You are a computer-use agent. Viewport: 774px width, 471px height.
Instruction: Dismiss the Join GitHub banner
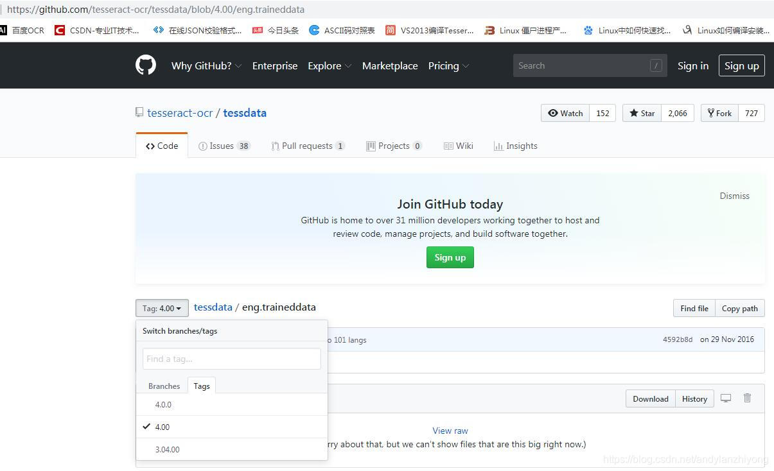[734, 196]
